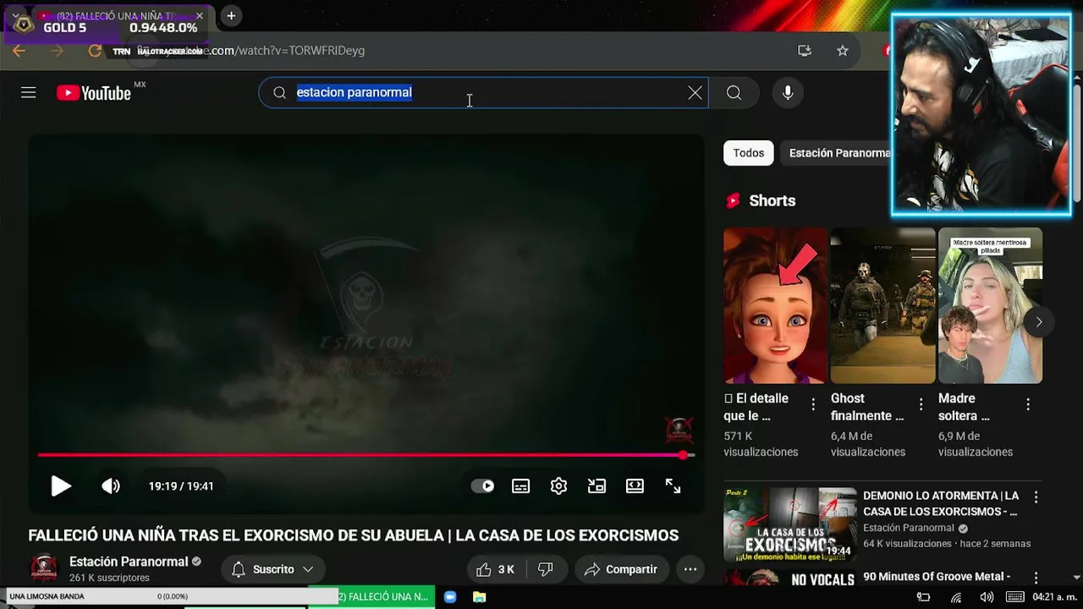Click the taskbar 'FALLECIÓ UNA N...' browser button
The height and width of the screenshot is (609, 1083).
pyautogui.click(x=372, y=596)
